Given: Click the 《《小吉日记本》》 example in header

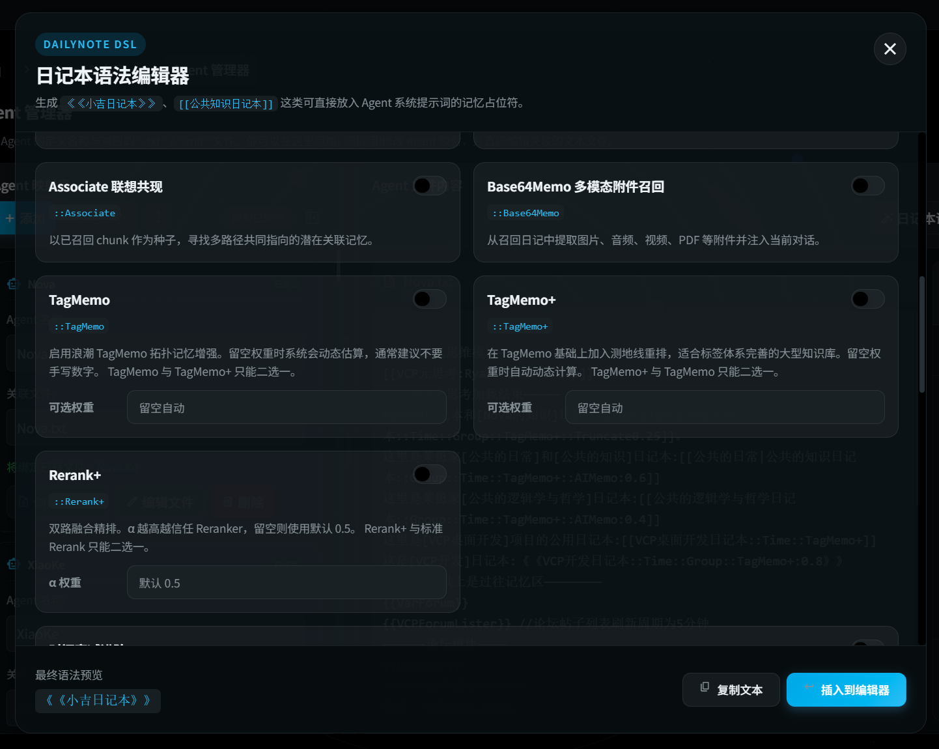Looking at the screenshot, I should click(111, 104).
